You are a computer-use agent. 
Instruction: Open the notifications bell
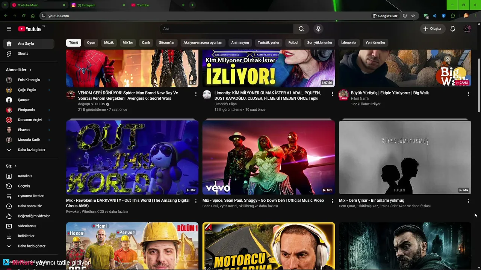(453, 29)
